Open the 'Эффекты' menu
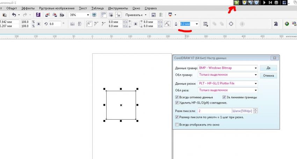297x159 pixels. 28,8
